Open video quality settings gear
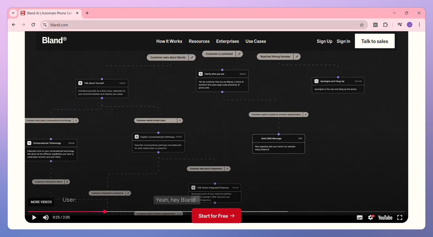The width and height of the screenshot is (433, 237). [x=371, y=218]
